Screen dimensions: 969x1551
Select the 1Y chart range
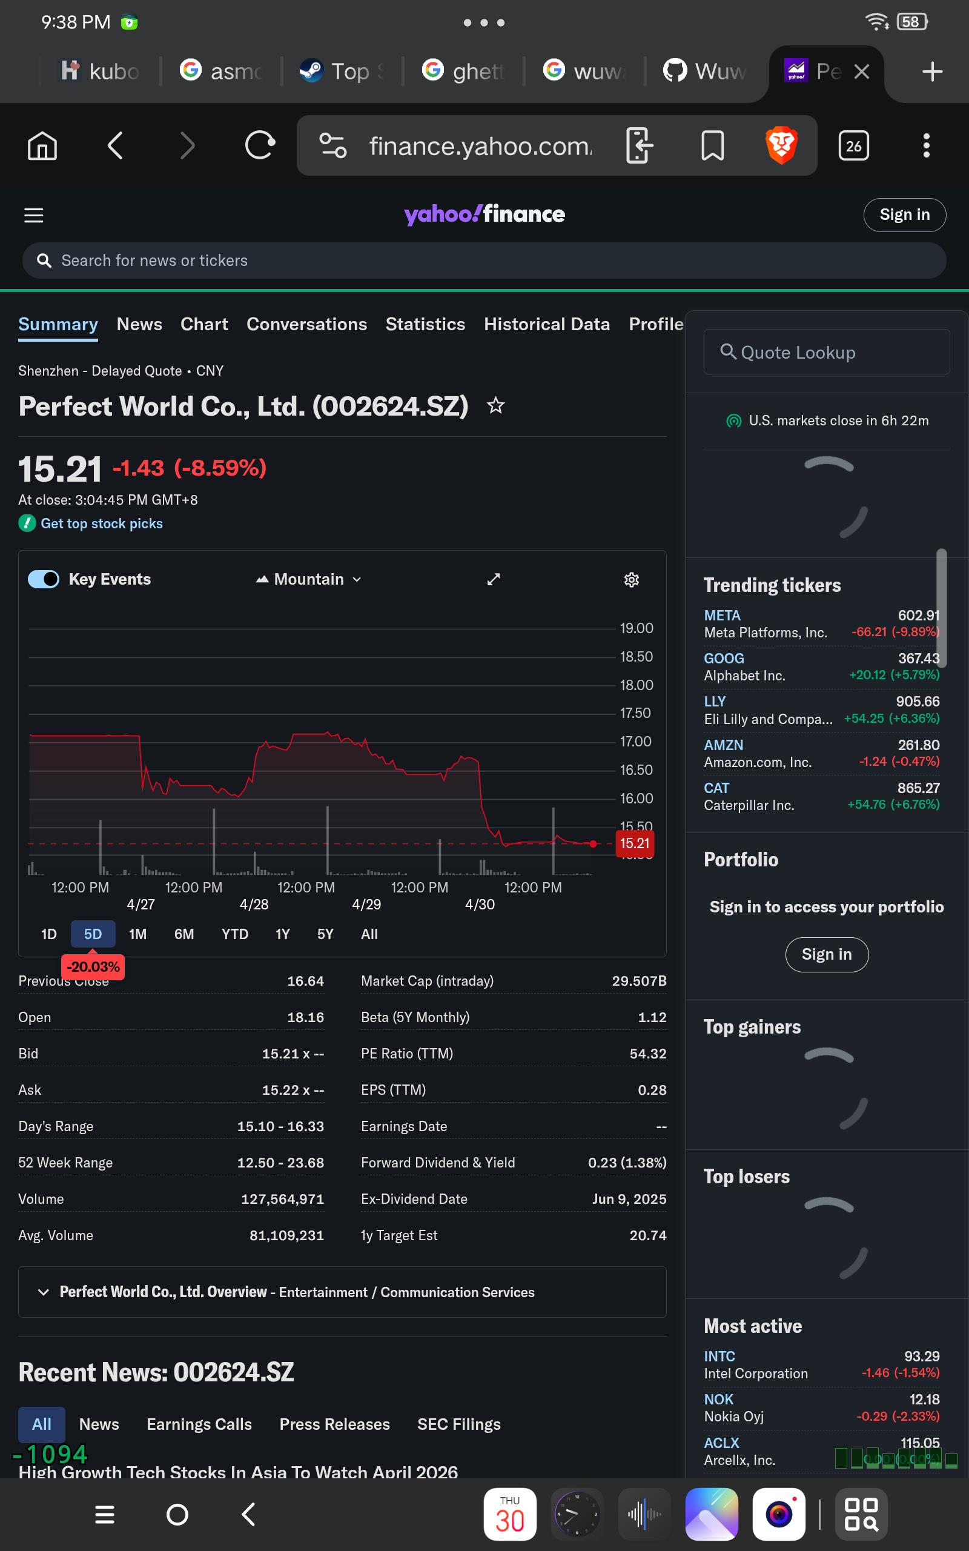[x=283, y=934]
